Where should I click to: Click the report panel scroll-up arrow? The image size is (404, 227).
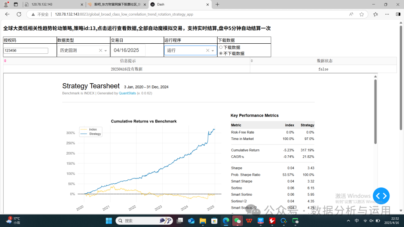coord(376,77)
